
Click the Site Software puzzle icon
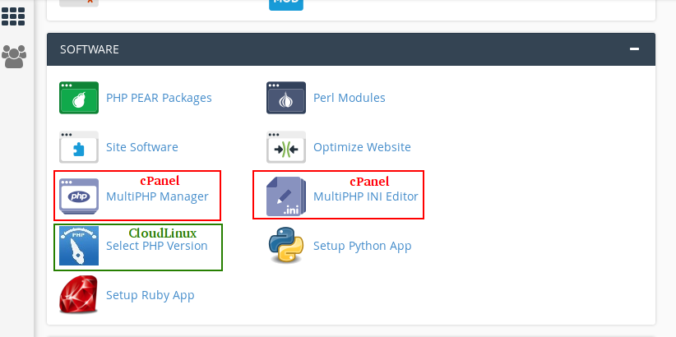tap(79, 147)
